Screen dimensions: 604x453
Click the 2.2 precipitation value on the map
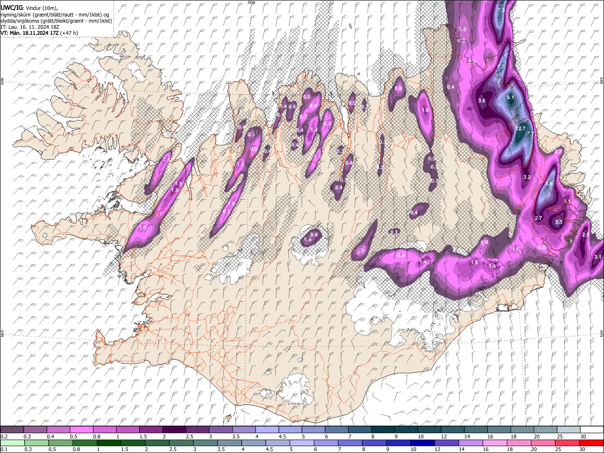click(x=528, y=177)
